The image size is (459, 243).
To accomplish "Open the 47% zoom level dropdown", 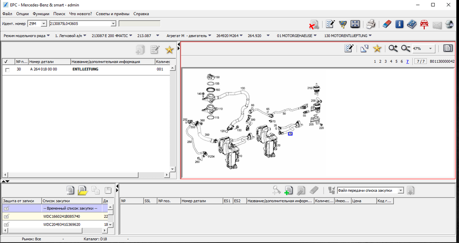I will (x=430, y=48).
